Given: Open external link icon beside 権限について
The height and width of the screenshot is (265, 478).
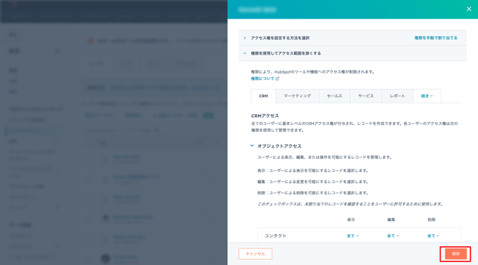Looking at the screenshot, I should tap(277, 78).
